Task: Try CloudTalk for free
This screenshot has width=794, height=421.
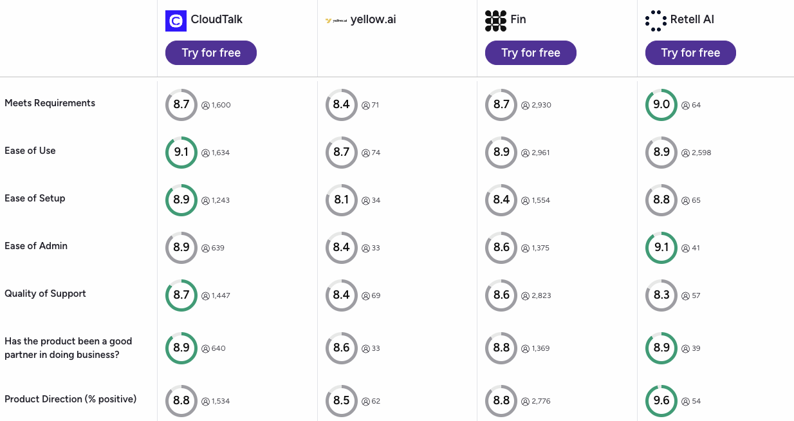Action: click(211, 53)
